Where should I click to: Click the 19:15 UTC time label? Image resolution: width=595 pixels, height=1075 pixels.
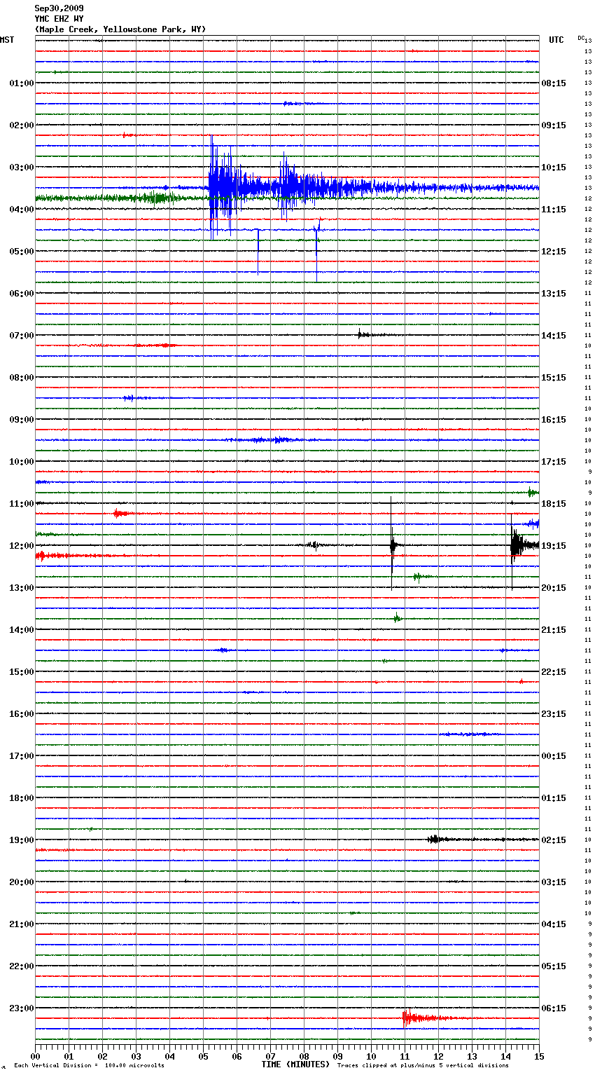tap(554, 546)
